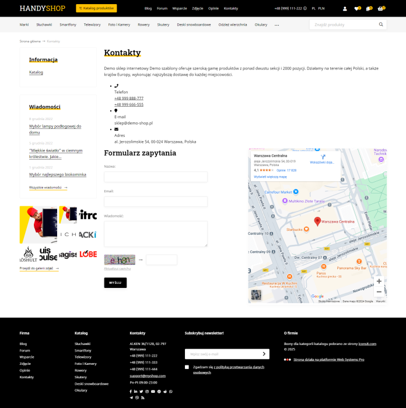Click the Warszawa Centralna red map pin

(317, 221)
